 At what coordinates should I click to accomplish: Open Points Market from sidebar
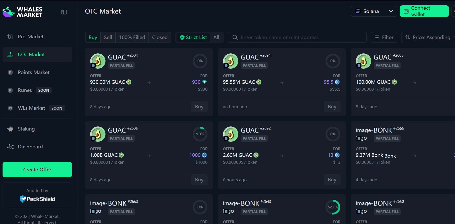pyautogui.click(x=33, y=72)
